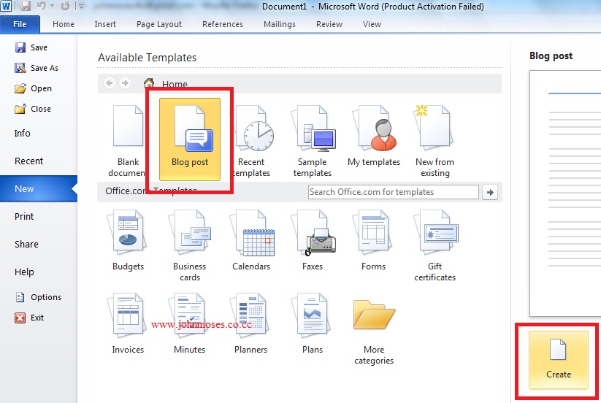The width and height of the screenshot is (601, 403).
Task: Click Exit to quit Word
Action: [29, 318]
